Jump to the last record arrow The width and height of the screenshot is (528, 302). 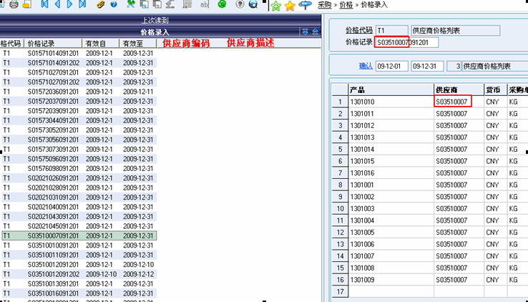click(x=82, y=4)
